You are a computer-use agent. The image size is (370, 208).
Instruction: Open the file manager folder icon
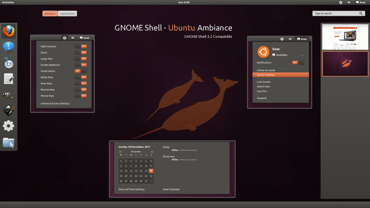tap(8, 142)
